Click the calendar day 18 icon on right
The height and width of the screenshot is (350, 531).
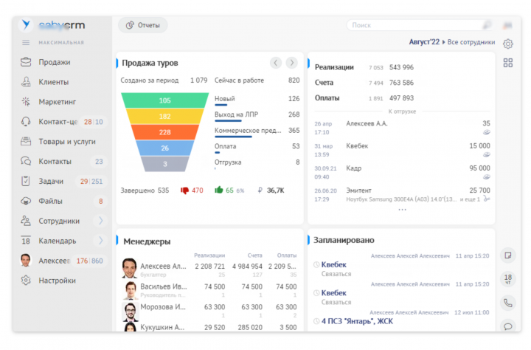pos(507,278)
